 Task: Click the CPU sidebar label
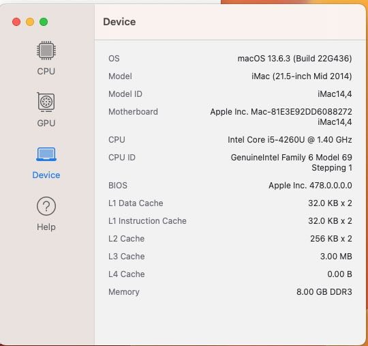tap(46, 71)
